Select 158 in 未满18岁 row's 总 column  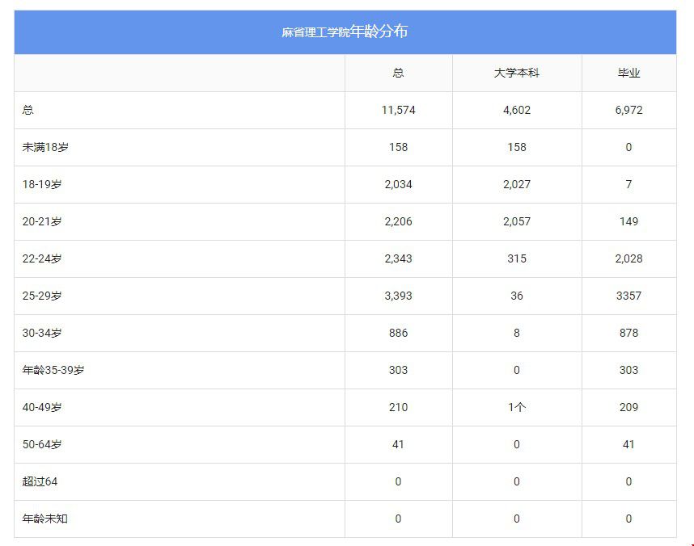pos(398,147)
